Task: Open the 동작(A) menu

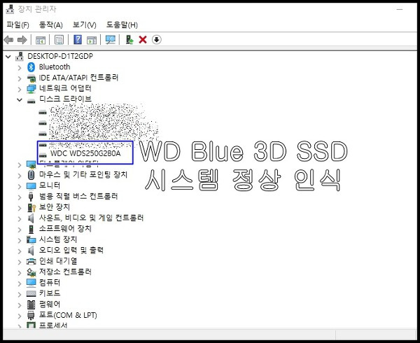Action: pyautogui.click(x=51, y=25)
